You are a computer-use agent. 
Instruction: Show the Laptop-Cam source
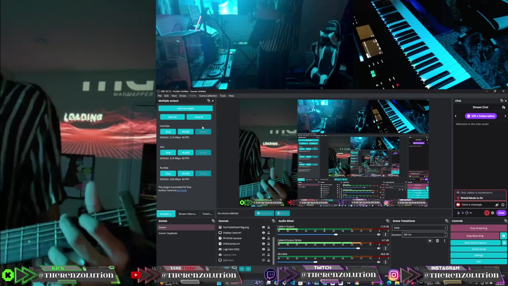click(x=263, y=255)
